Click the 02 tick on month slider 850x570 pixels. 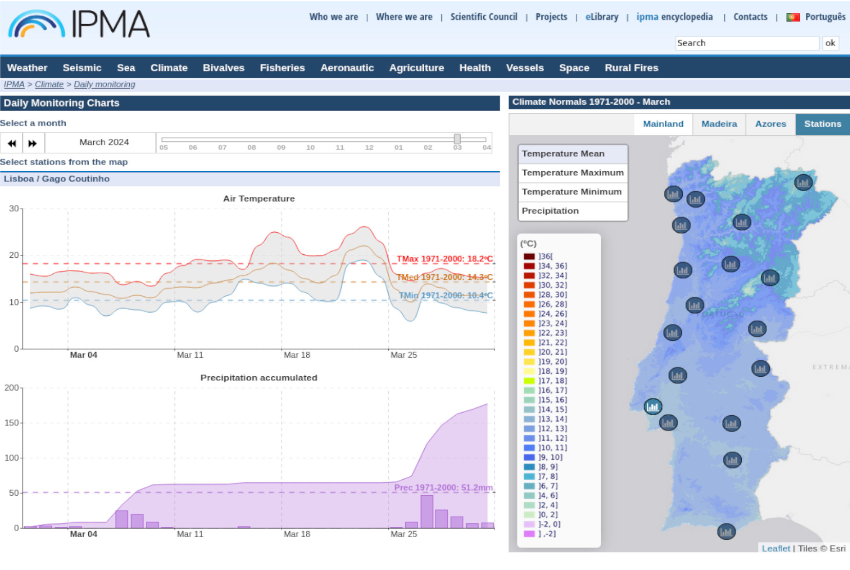point(428,147)
